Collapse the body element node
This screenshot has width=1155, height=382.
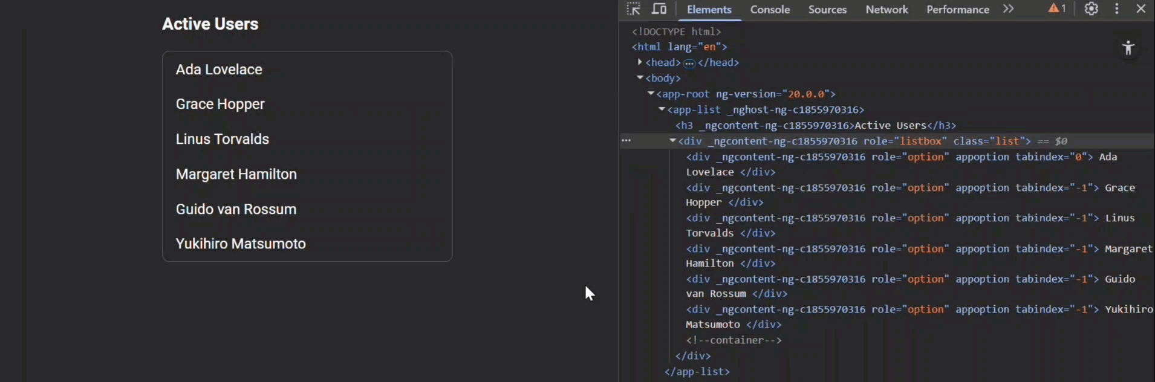tap(640, 78)
